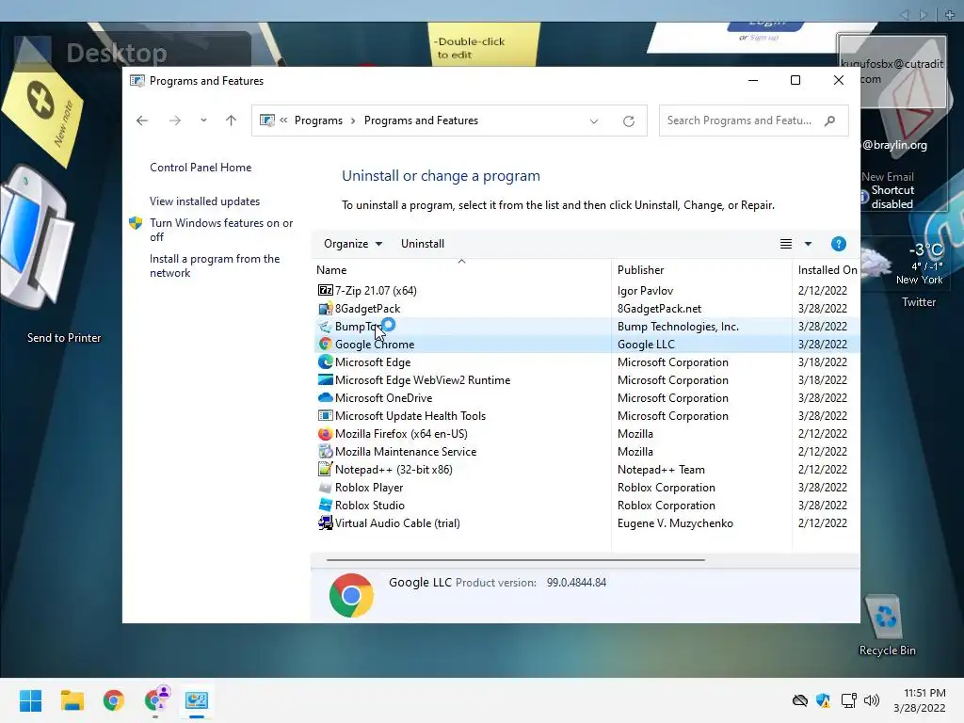Open Control Panel Home link
Viewport: 964px width, 723px height.
tap(201, 168)
